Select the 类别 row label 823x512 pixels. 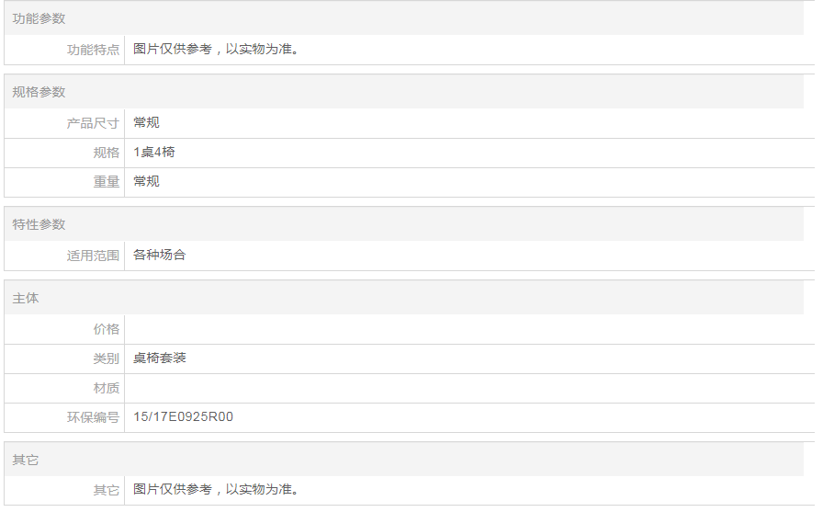click(x=106, y=358)
